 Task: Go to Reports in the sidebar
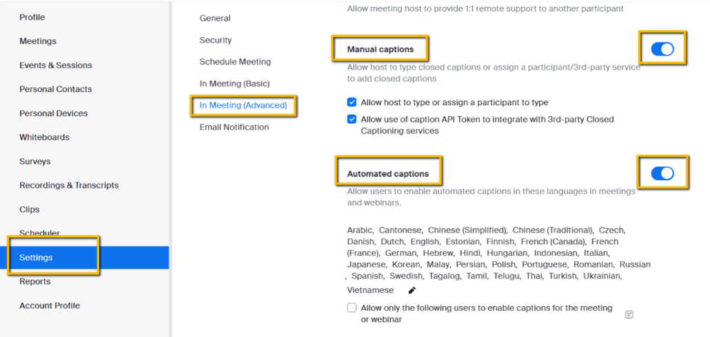(x=35, y=282)
